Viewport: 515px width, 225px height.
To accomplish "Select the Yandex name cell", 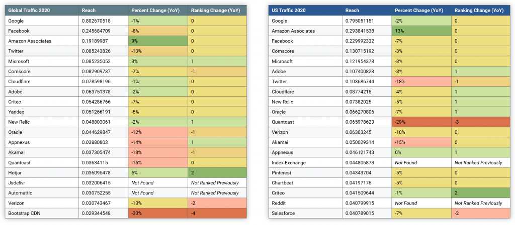I will point(42,112).
